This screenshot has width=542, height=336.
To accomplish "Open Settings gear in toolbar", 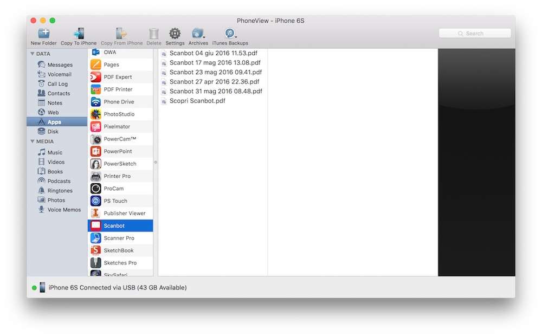I will [x=175, y=34].
